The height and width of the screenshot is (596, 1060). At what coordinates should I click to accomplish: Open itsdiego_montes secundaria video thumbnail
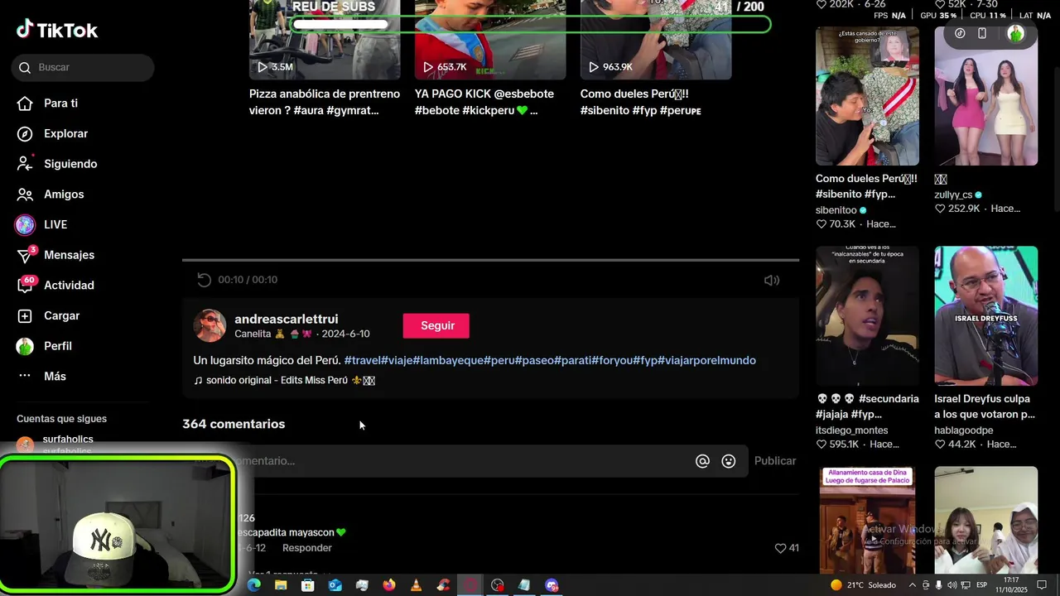[867, 315]
